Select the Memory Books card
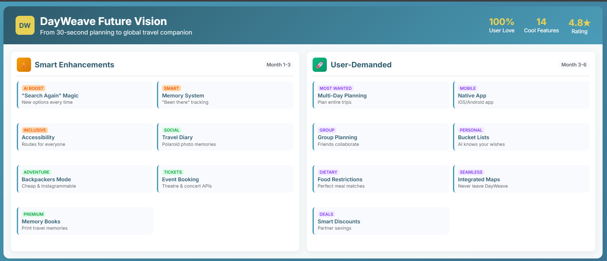 pyautogui.click(x=85, y=221)
